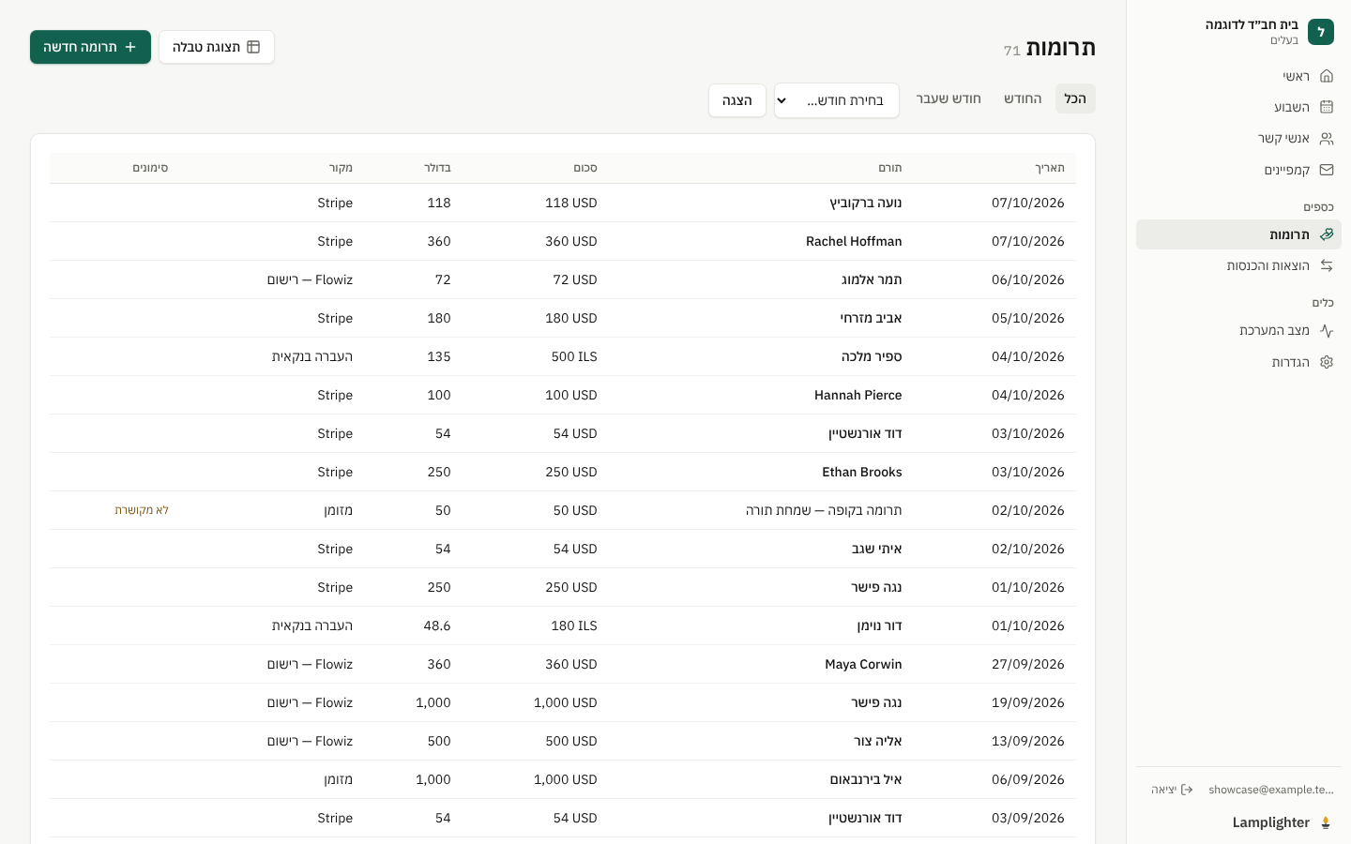Image resolution: width=1351 pixels, height=844 pixels.
Task: Click the people icon for אנשי קשר
Action: click(1326, 139)
